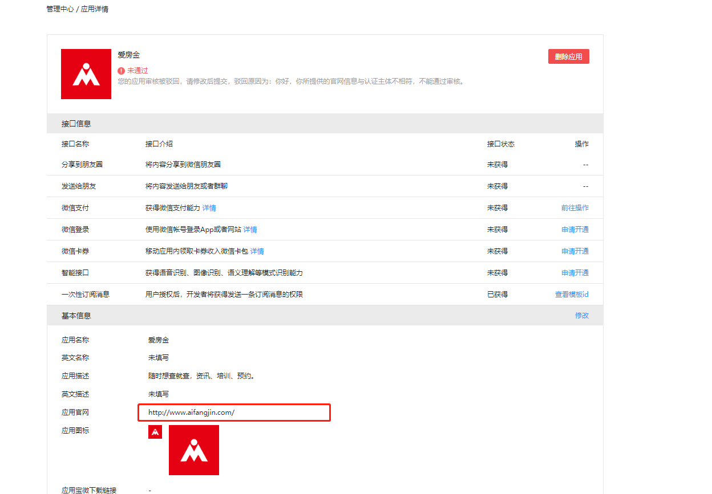Screen dimensions: 712x494
Task: Click the large app icon under 应用图标
Action: click(194, 450)
